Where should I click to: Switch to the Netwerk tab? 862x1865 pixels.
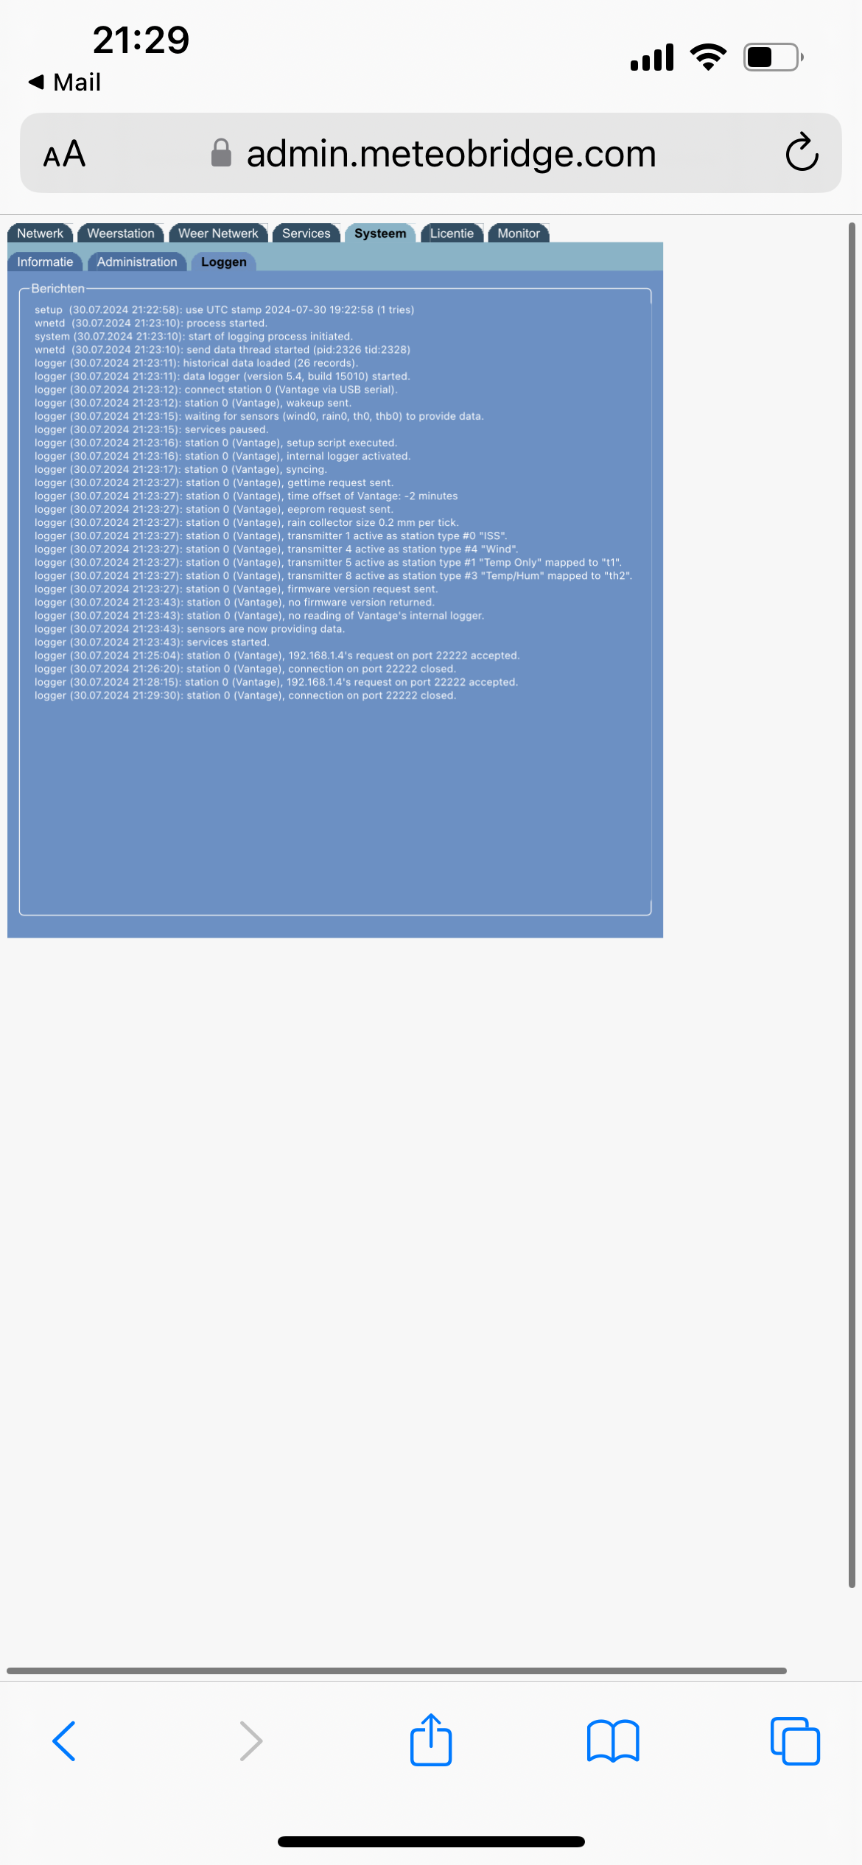click(x=41, y=233)
